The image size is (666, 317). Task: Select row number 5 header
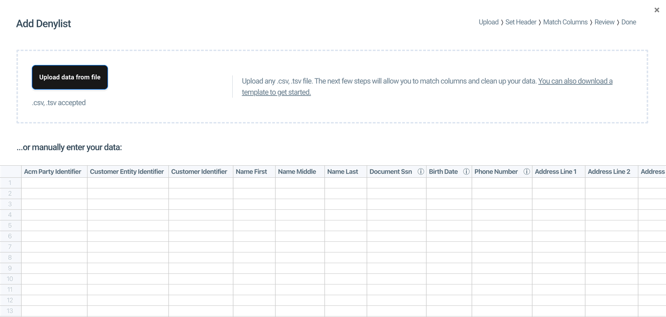pyautogui.click(x=10, y=226)
